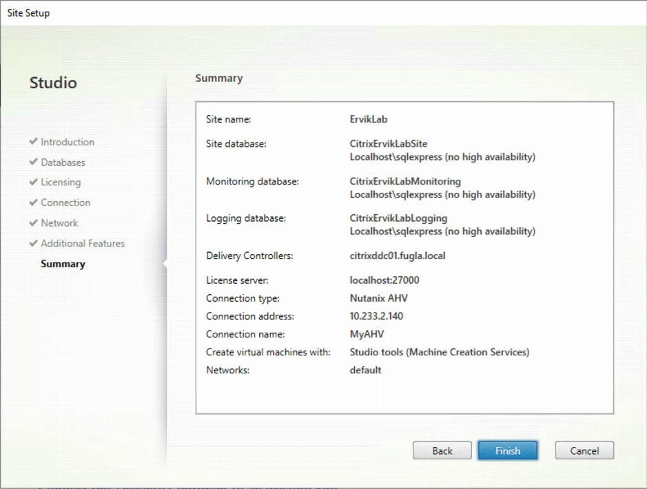This screenshot has height=489, width=647.
Task: Go to the Introduction step
Action: click(68, 142)
